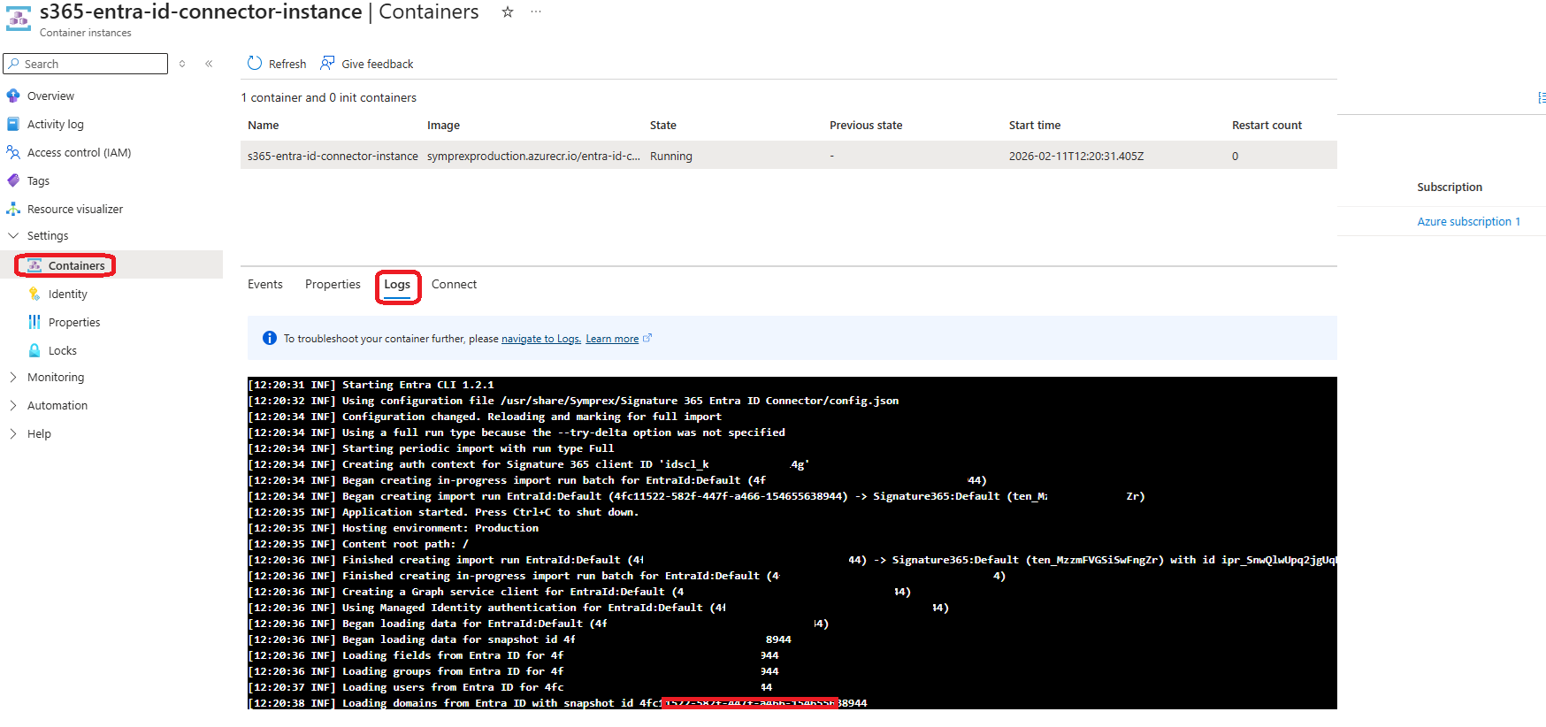Collapse the Settings section

click(x=13, y=235)
